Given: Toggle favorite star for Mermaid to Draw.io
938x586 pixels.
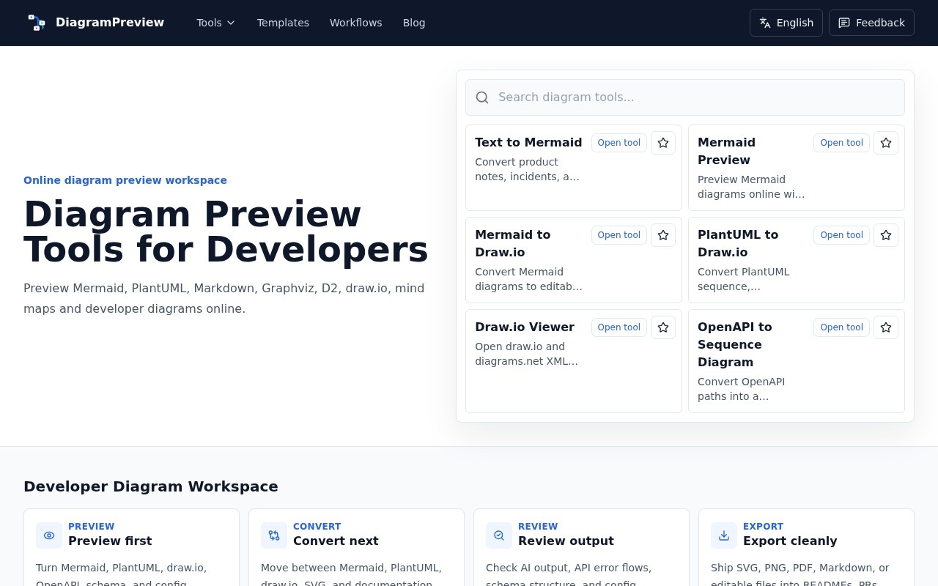Looking at the screenshot, I should coord(663,235).
